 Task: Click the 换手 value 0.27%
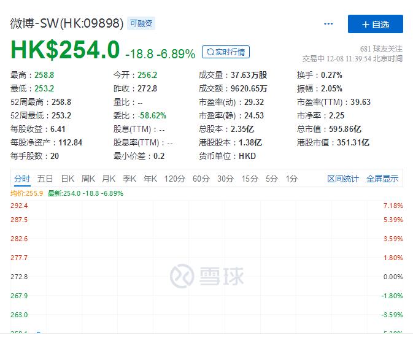[331, 75]
